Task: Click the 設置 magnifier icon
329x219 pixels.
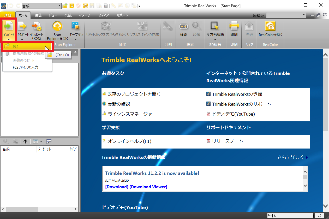Action: [197, 26]
